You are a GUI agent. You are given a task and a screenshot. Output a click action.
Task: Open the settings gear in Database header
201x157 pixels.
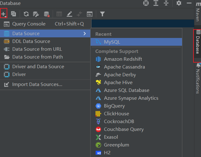click(x=178, y=3)
